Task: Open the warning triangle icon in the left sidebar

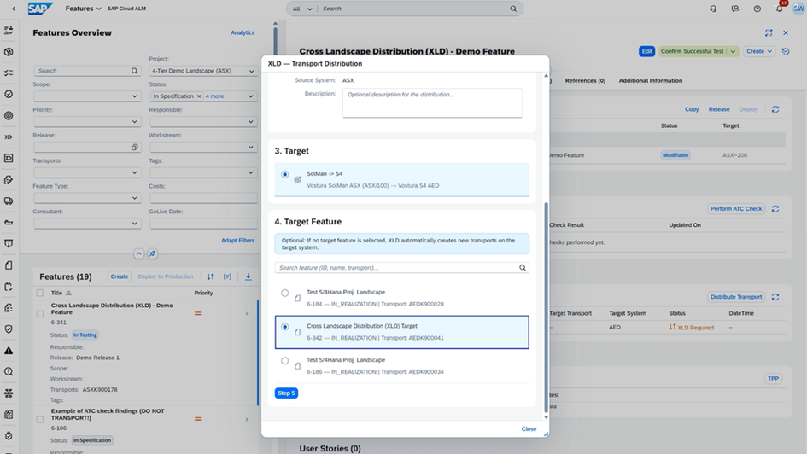Action: point(9,351)
